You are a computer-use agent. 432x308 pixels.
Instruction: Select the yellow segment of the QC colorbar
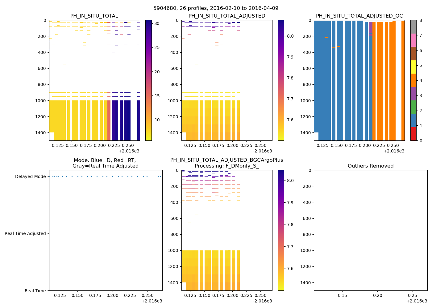tap(413, 67)
